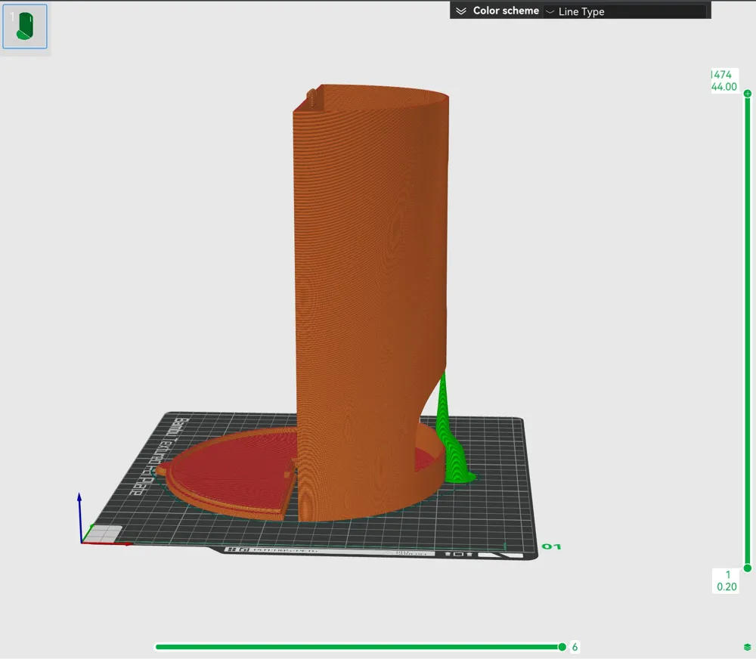The image size is (756, 659).
Task: Collapse the Color scheme legend
Action: 460,11
